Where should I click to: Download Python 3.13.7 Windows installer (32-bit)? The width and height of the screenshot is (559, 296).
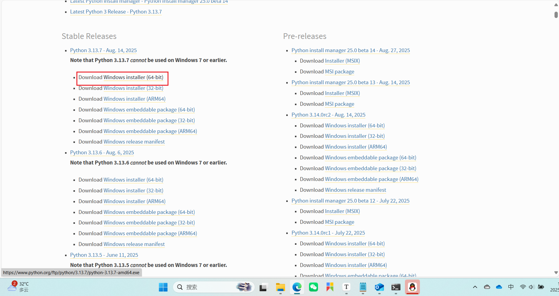click(x=133, y=88)
